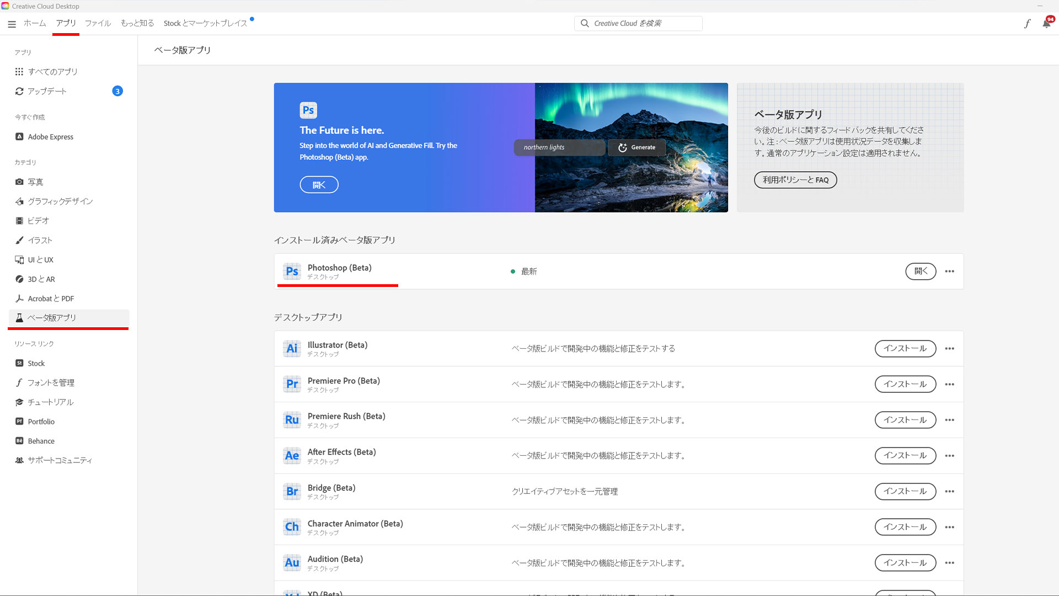The width and height of the screenshot is (1059, 596).
Task: Open the Bridge (Beta) options menu
Action: (949, 491)
